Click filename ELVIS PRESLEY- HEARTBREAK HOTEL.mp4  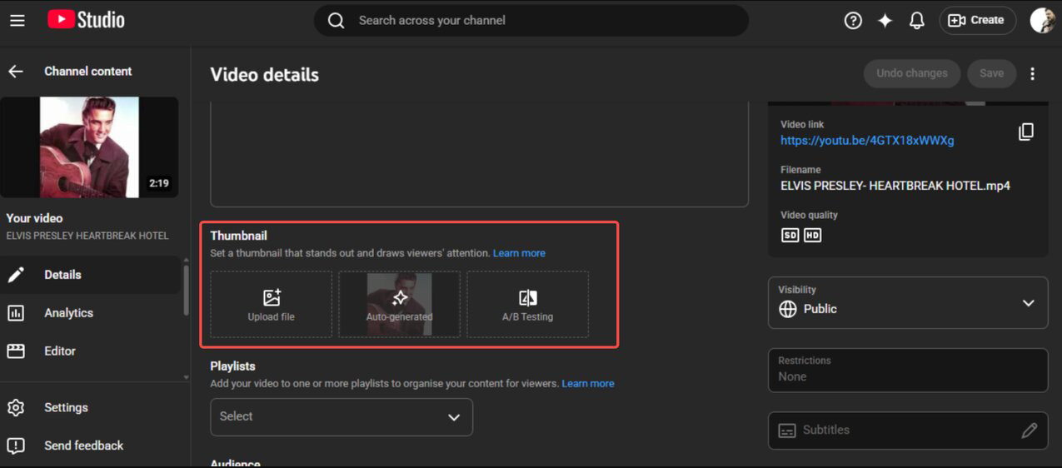(x=895, y=186)
